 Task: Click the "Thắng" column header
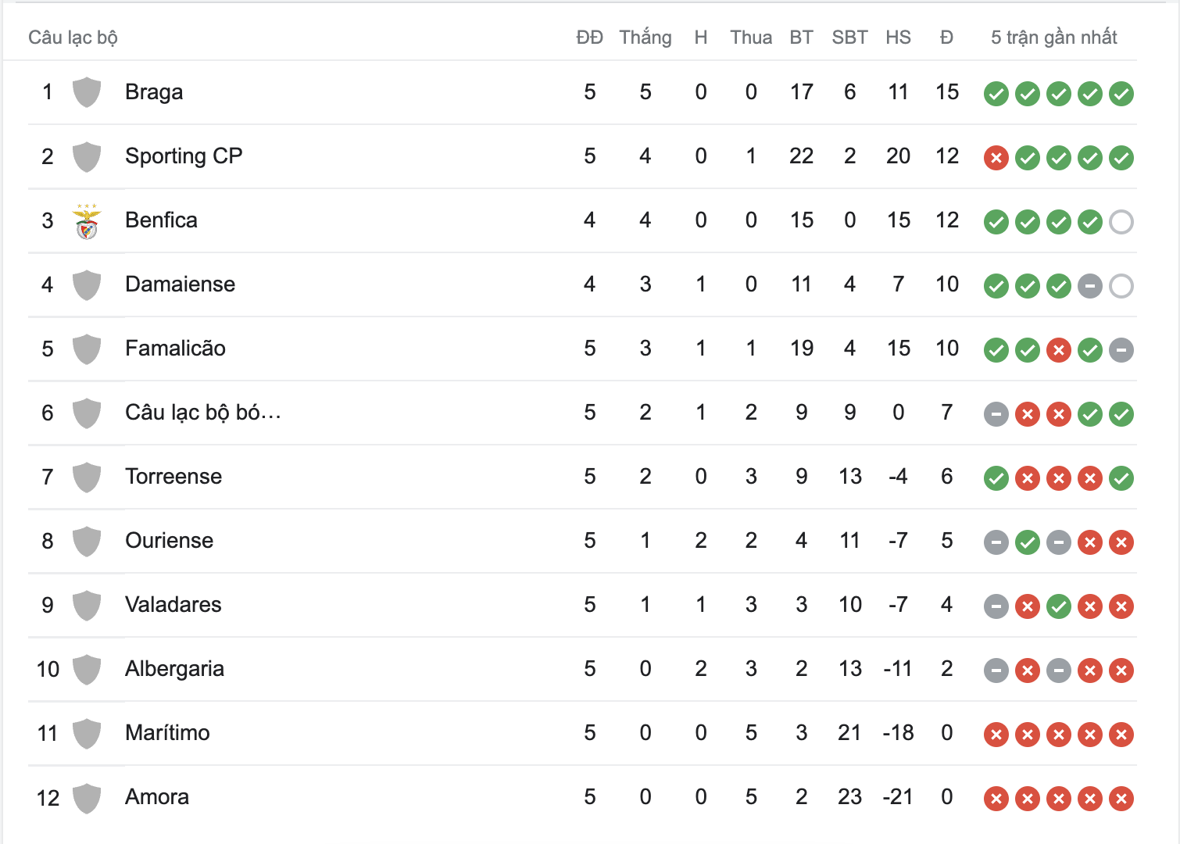[645, 38]
